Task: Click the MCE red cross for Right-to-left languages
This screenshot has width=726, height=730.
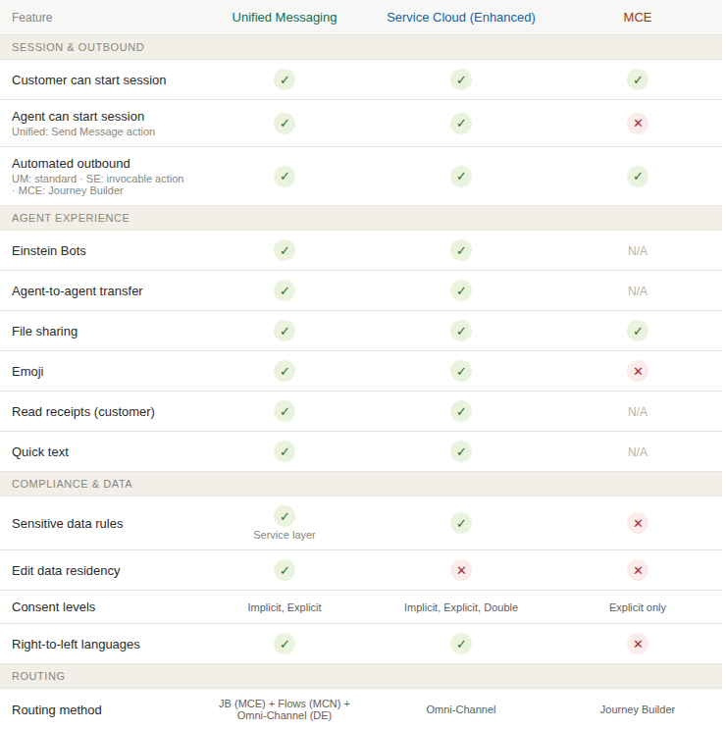Action: [x=637, y=645]
